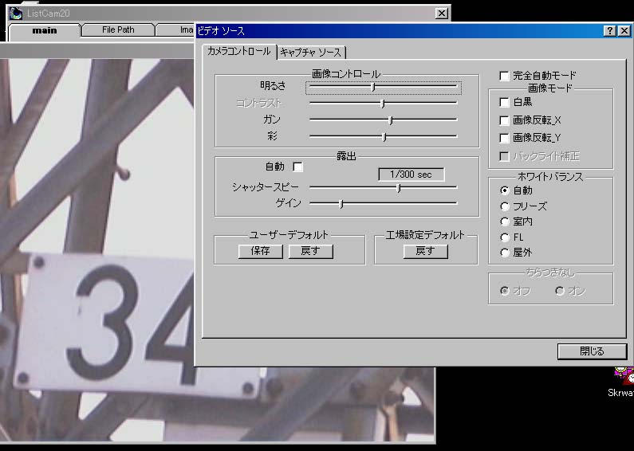Toggle the 白黒 checkbox
The height and width of the screenshot is (451, 634).
click(x=504, y=102)
